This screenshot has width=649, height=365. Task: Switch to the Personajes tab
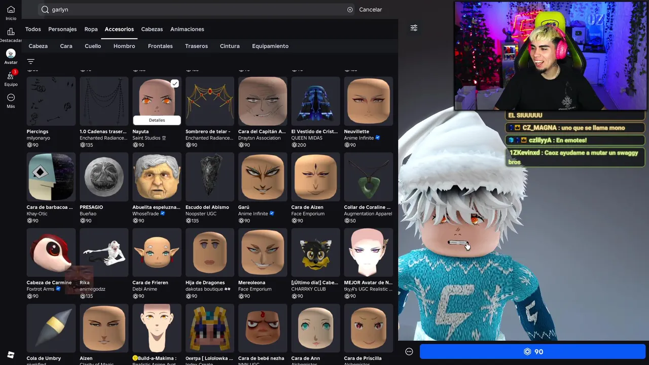(x=62, y=29)
